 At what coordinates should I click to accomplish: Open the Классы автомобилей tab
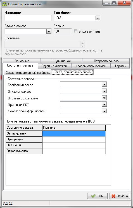91,66
